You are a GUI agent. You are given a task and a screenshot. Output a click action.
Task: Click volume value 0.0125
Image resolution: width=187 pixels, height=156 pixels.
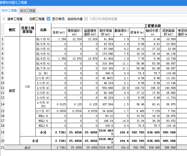(x=59, y=104)
